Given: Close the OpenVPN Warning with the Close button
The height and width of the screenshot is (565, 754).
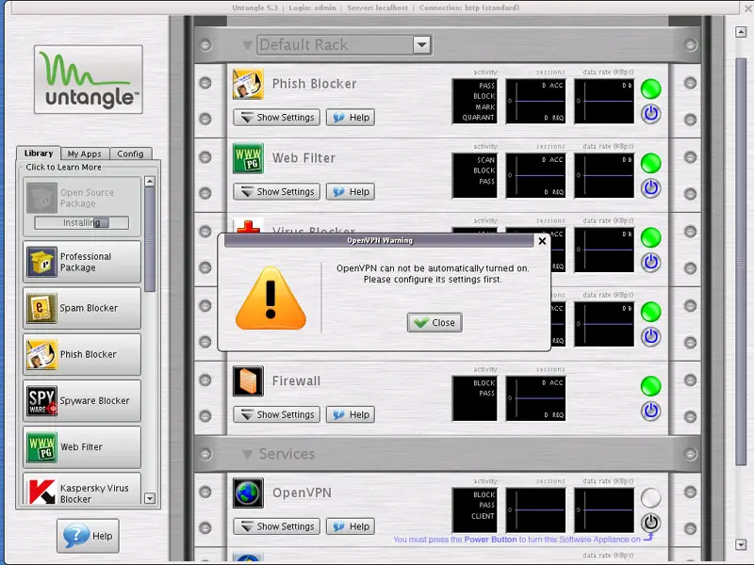Looking at the screenshot, I should (x=434, y=323).
